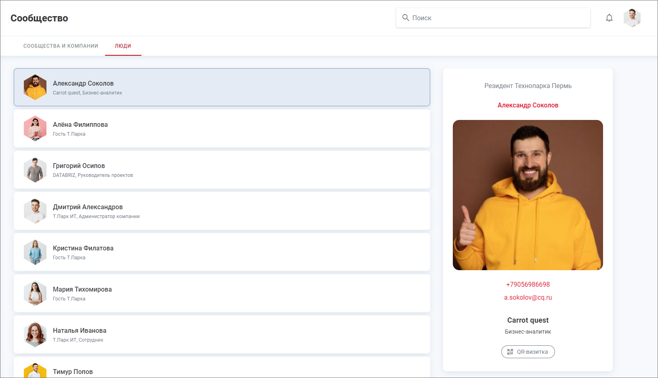Click the search magnifier icon
658x378 pixels.
pyautogui.click(x=406, y=18)
